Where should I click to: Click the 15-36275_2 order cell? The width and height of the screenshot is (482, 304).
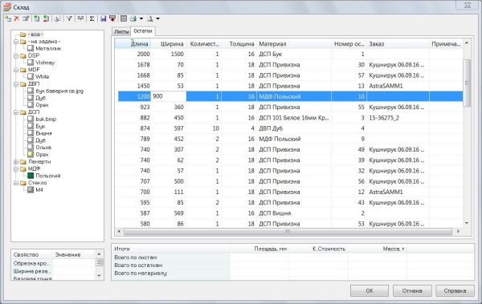click(398, 118)
